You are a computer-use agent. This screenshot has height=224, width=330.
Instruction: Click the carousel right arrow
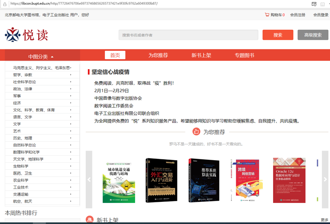coord(325,179)
